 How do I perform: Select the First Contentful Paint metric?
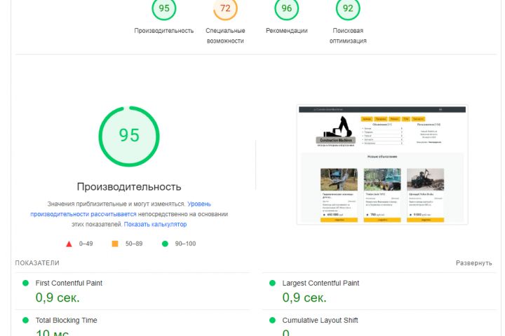click(x=133, y=291)
